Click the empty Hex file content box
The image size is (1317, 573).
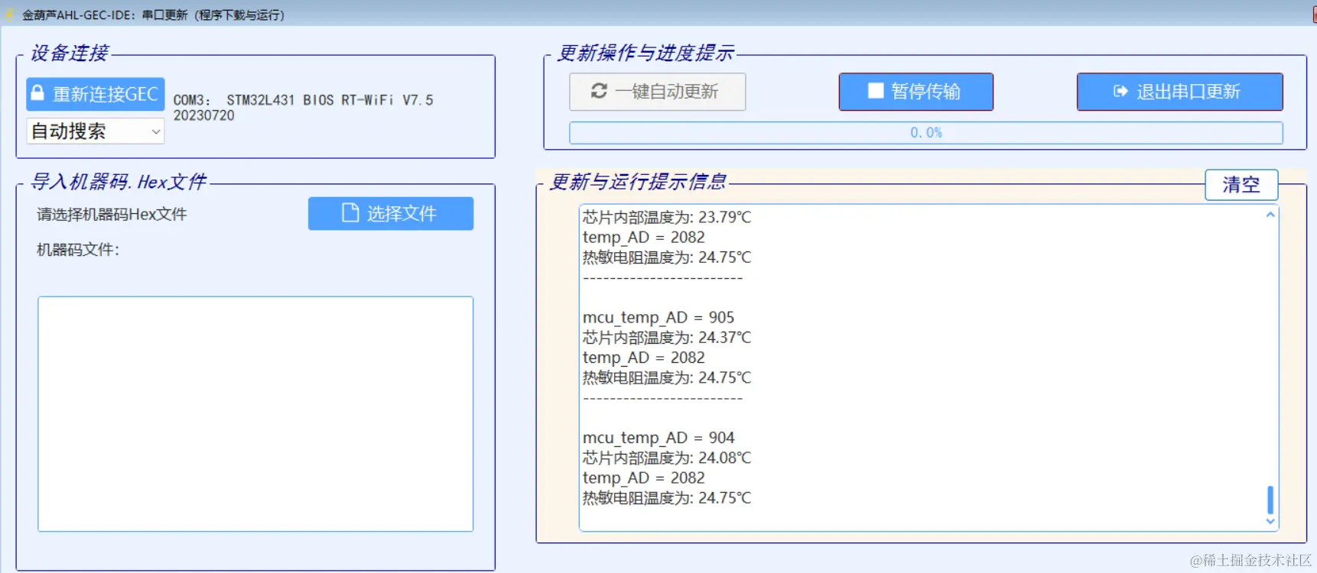click(x=255, y=414)
